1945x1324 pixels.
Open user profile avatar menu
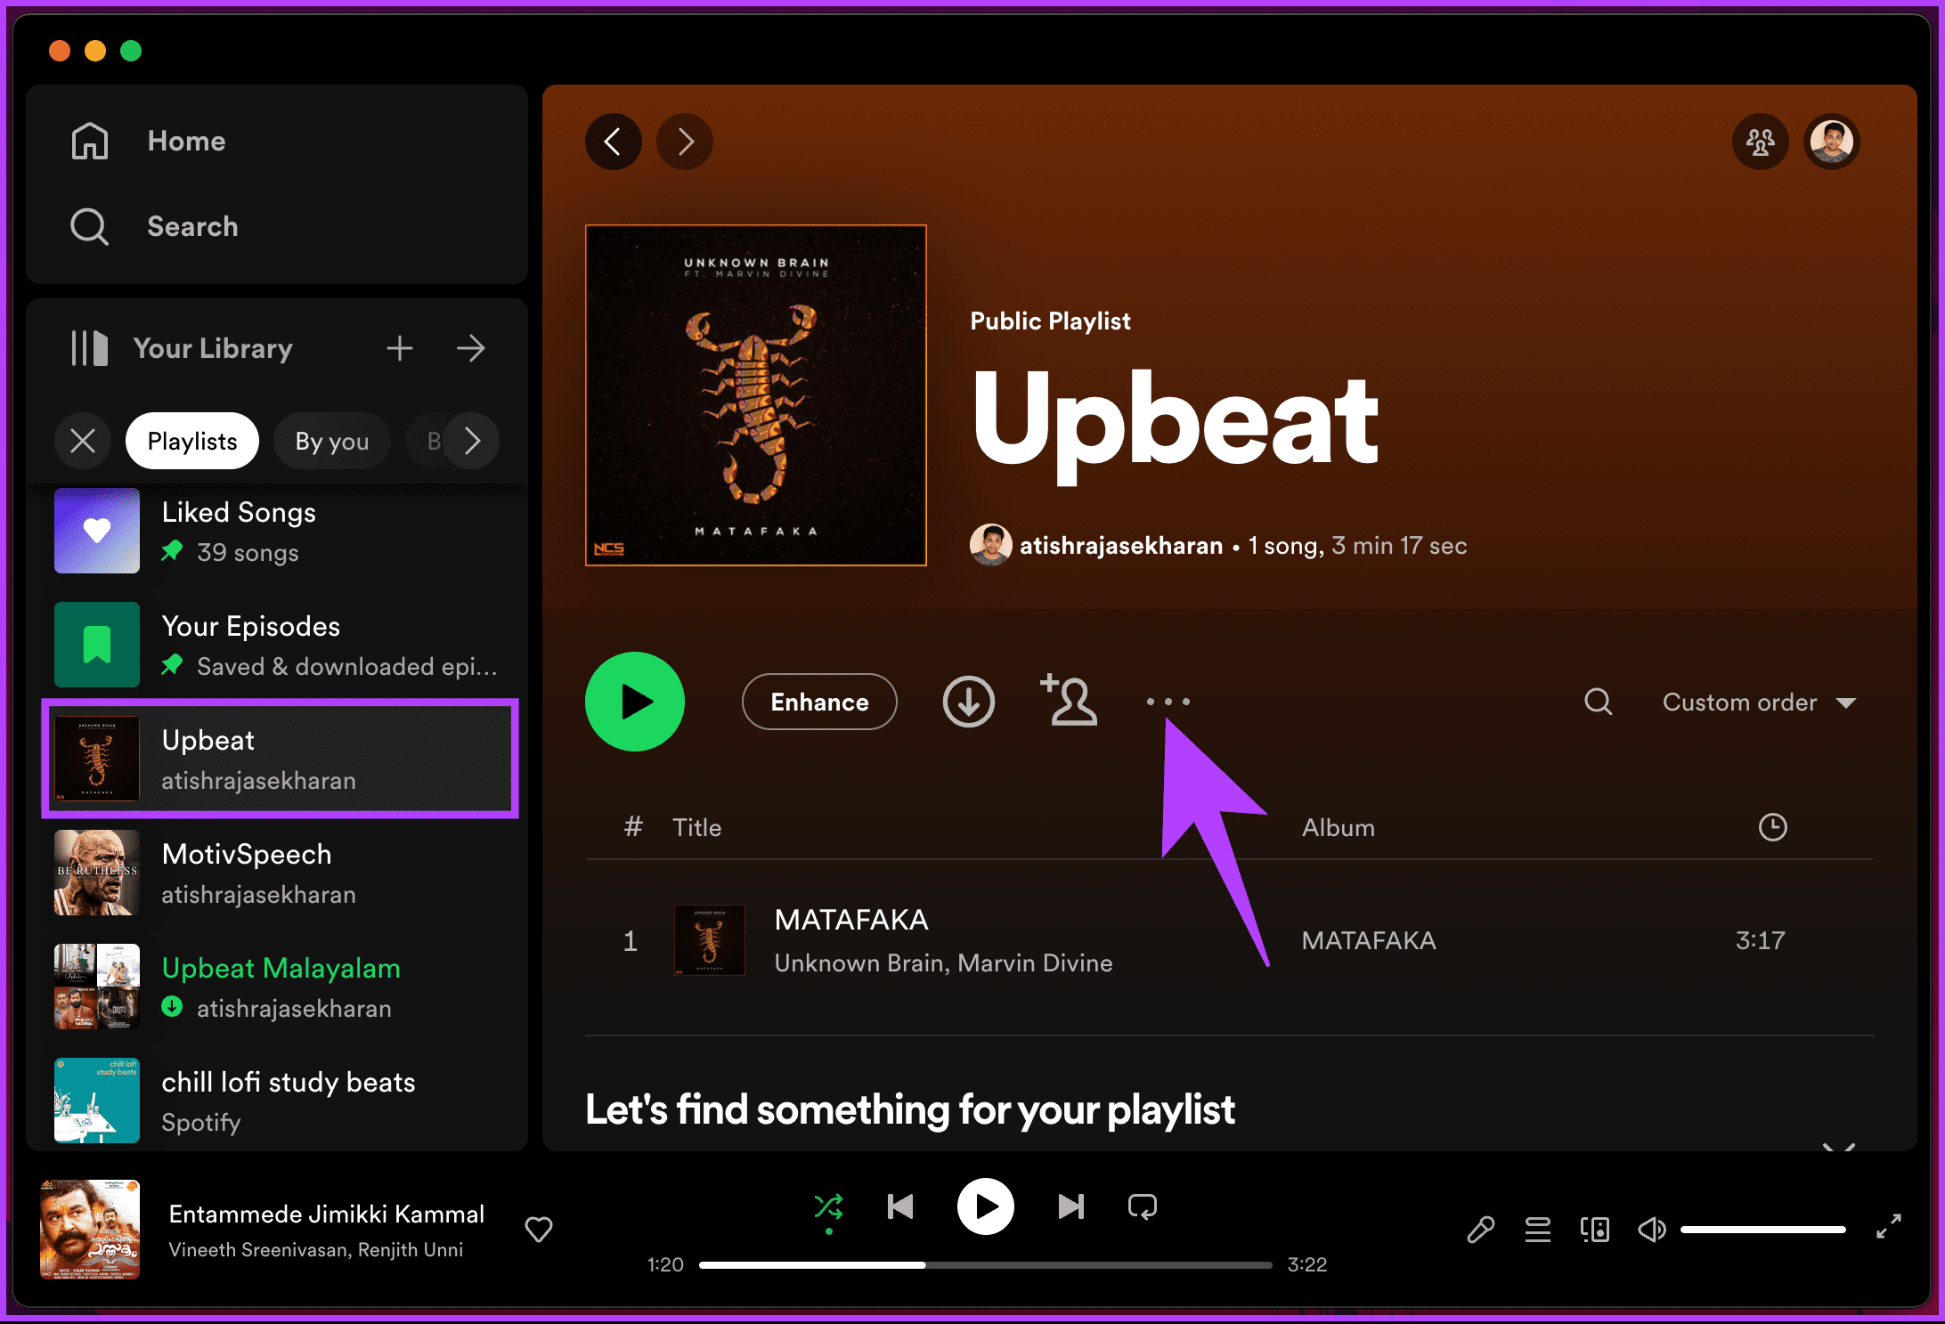tap(1832, 142)
